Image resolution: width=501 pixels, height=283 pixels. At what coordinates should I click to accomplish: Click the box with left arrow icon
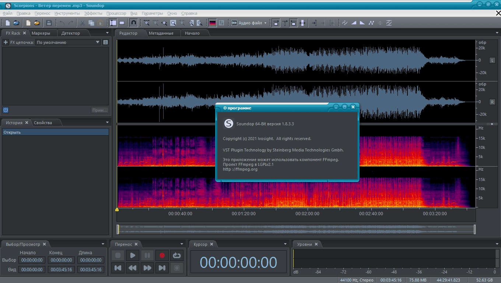click(x=294, y=23)
